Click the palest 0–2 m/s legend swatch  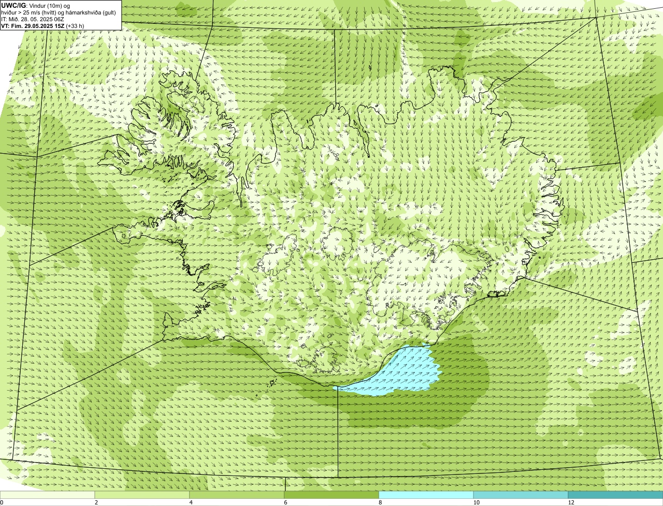(x=47, y=495)
